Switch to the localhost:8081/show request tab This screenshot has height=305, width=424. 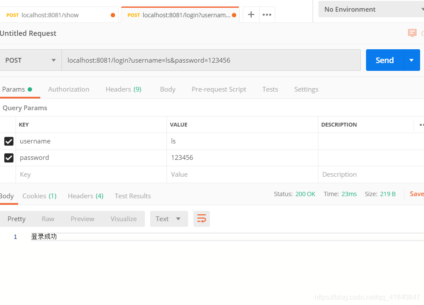59,15
